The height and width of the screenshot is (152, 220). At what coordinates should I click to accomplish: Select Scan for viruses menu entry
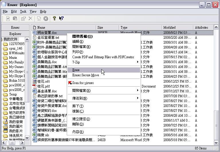104,83
